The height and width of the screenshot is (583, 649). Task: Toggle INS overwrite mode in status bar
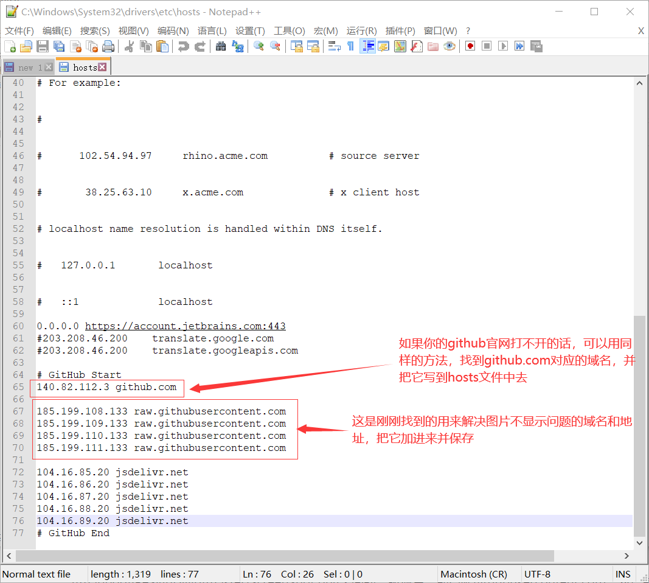point(623,574)
